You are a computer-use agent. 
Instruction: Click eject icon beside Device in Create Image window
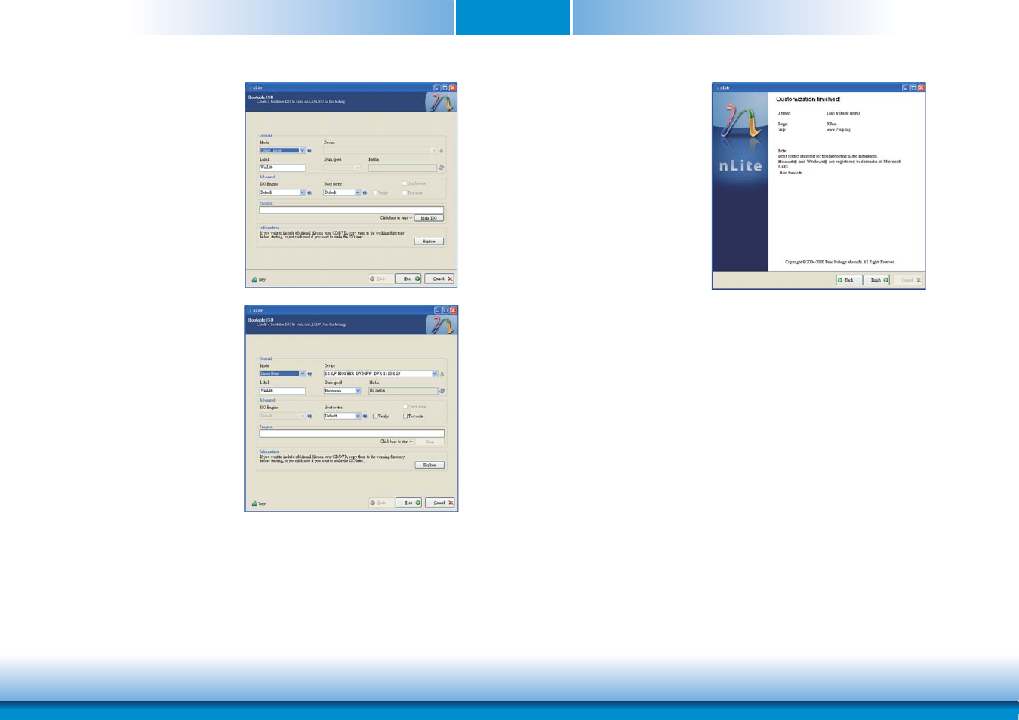[x=442, y=151]
